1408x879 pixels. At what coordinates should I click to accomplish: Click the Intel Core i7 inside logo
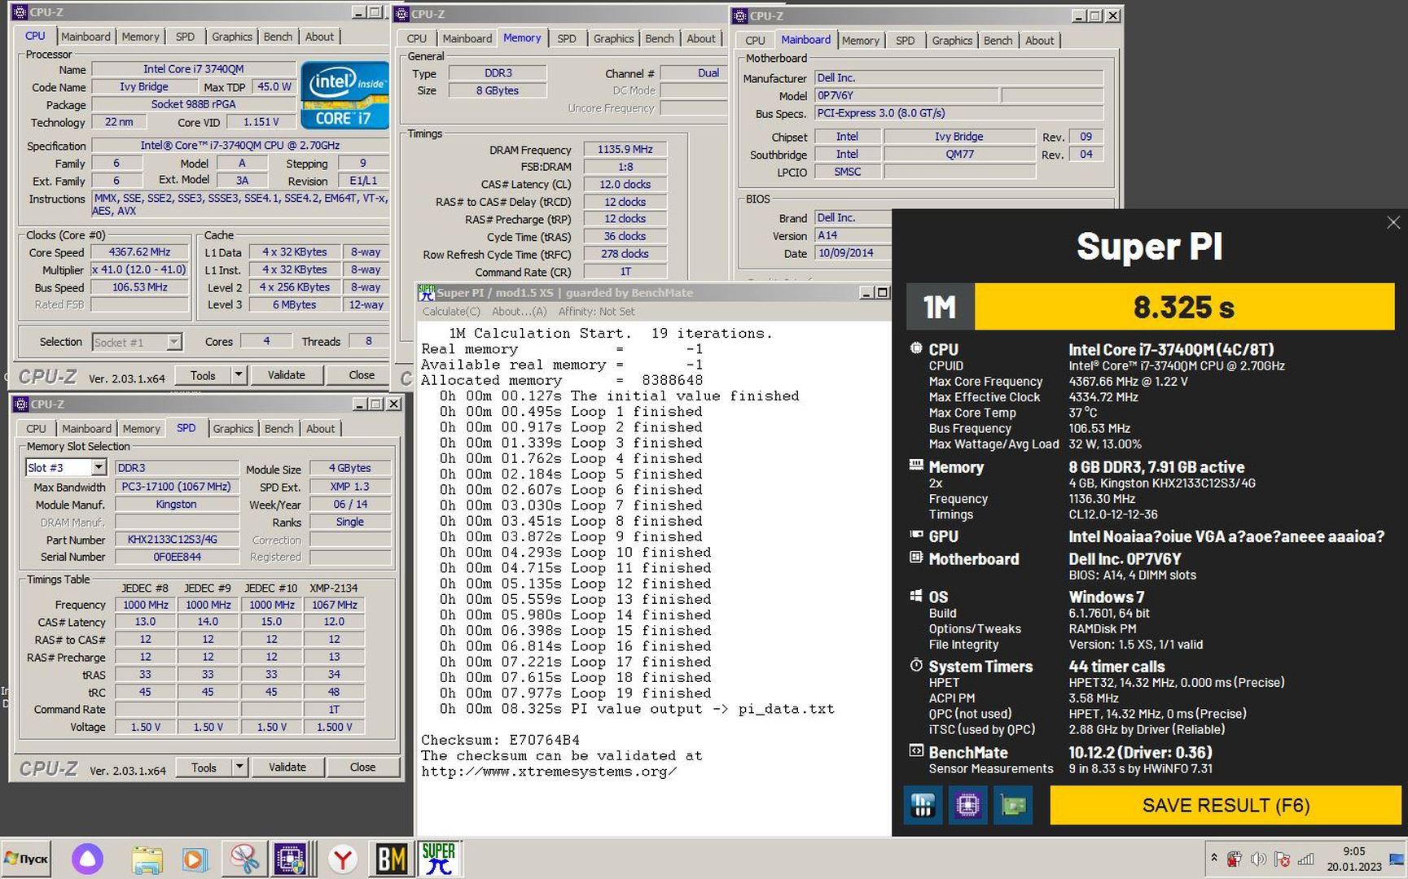(344, 95)
